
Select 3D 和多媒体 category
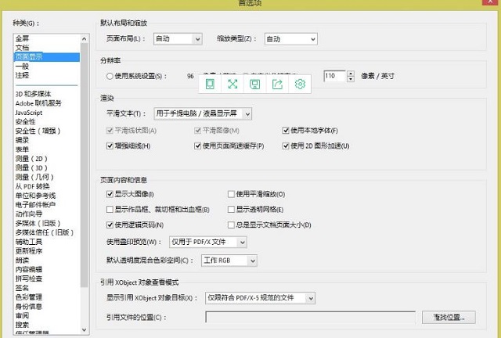click(36, 95)
